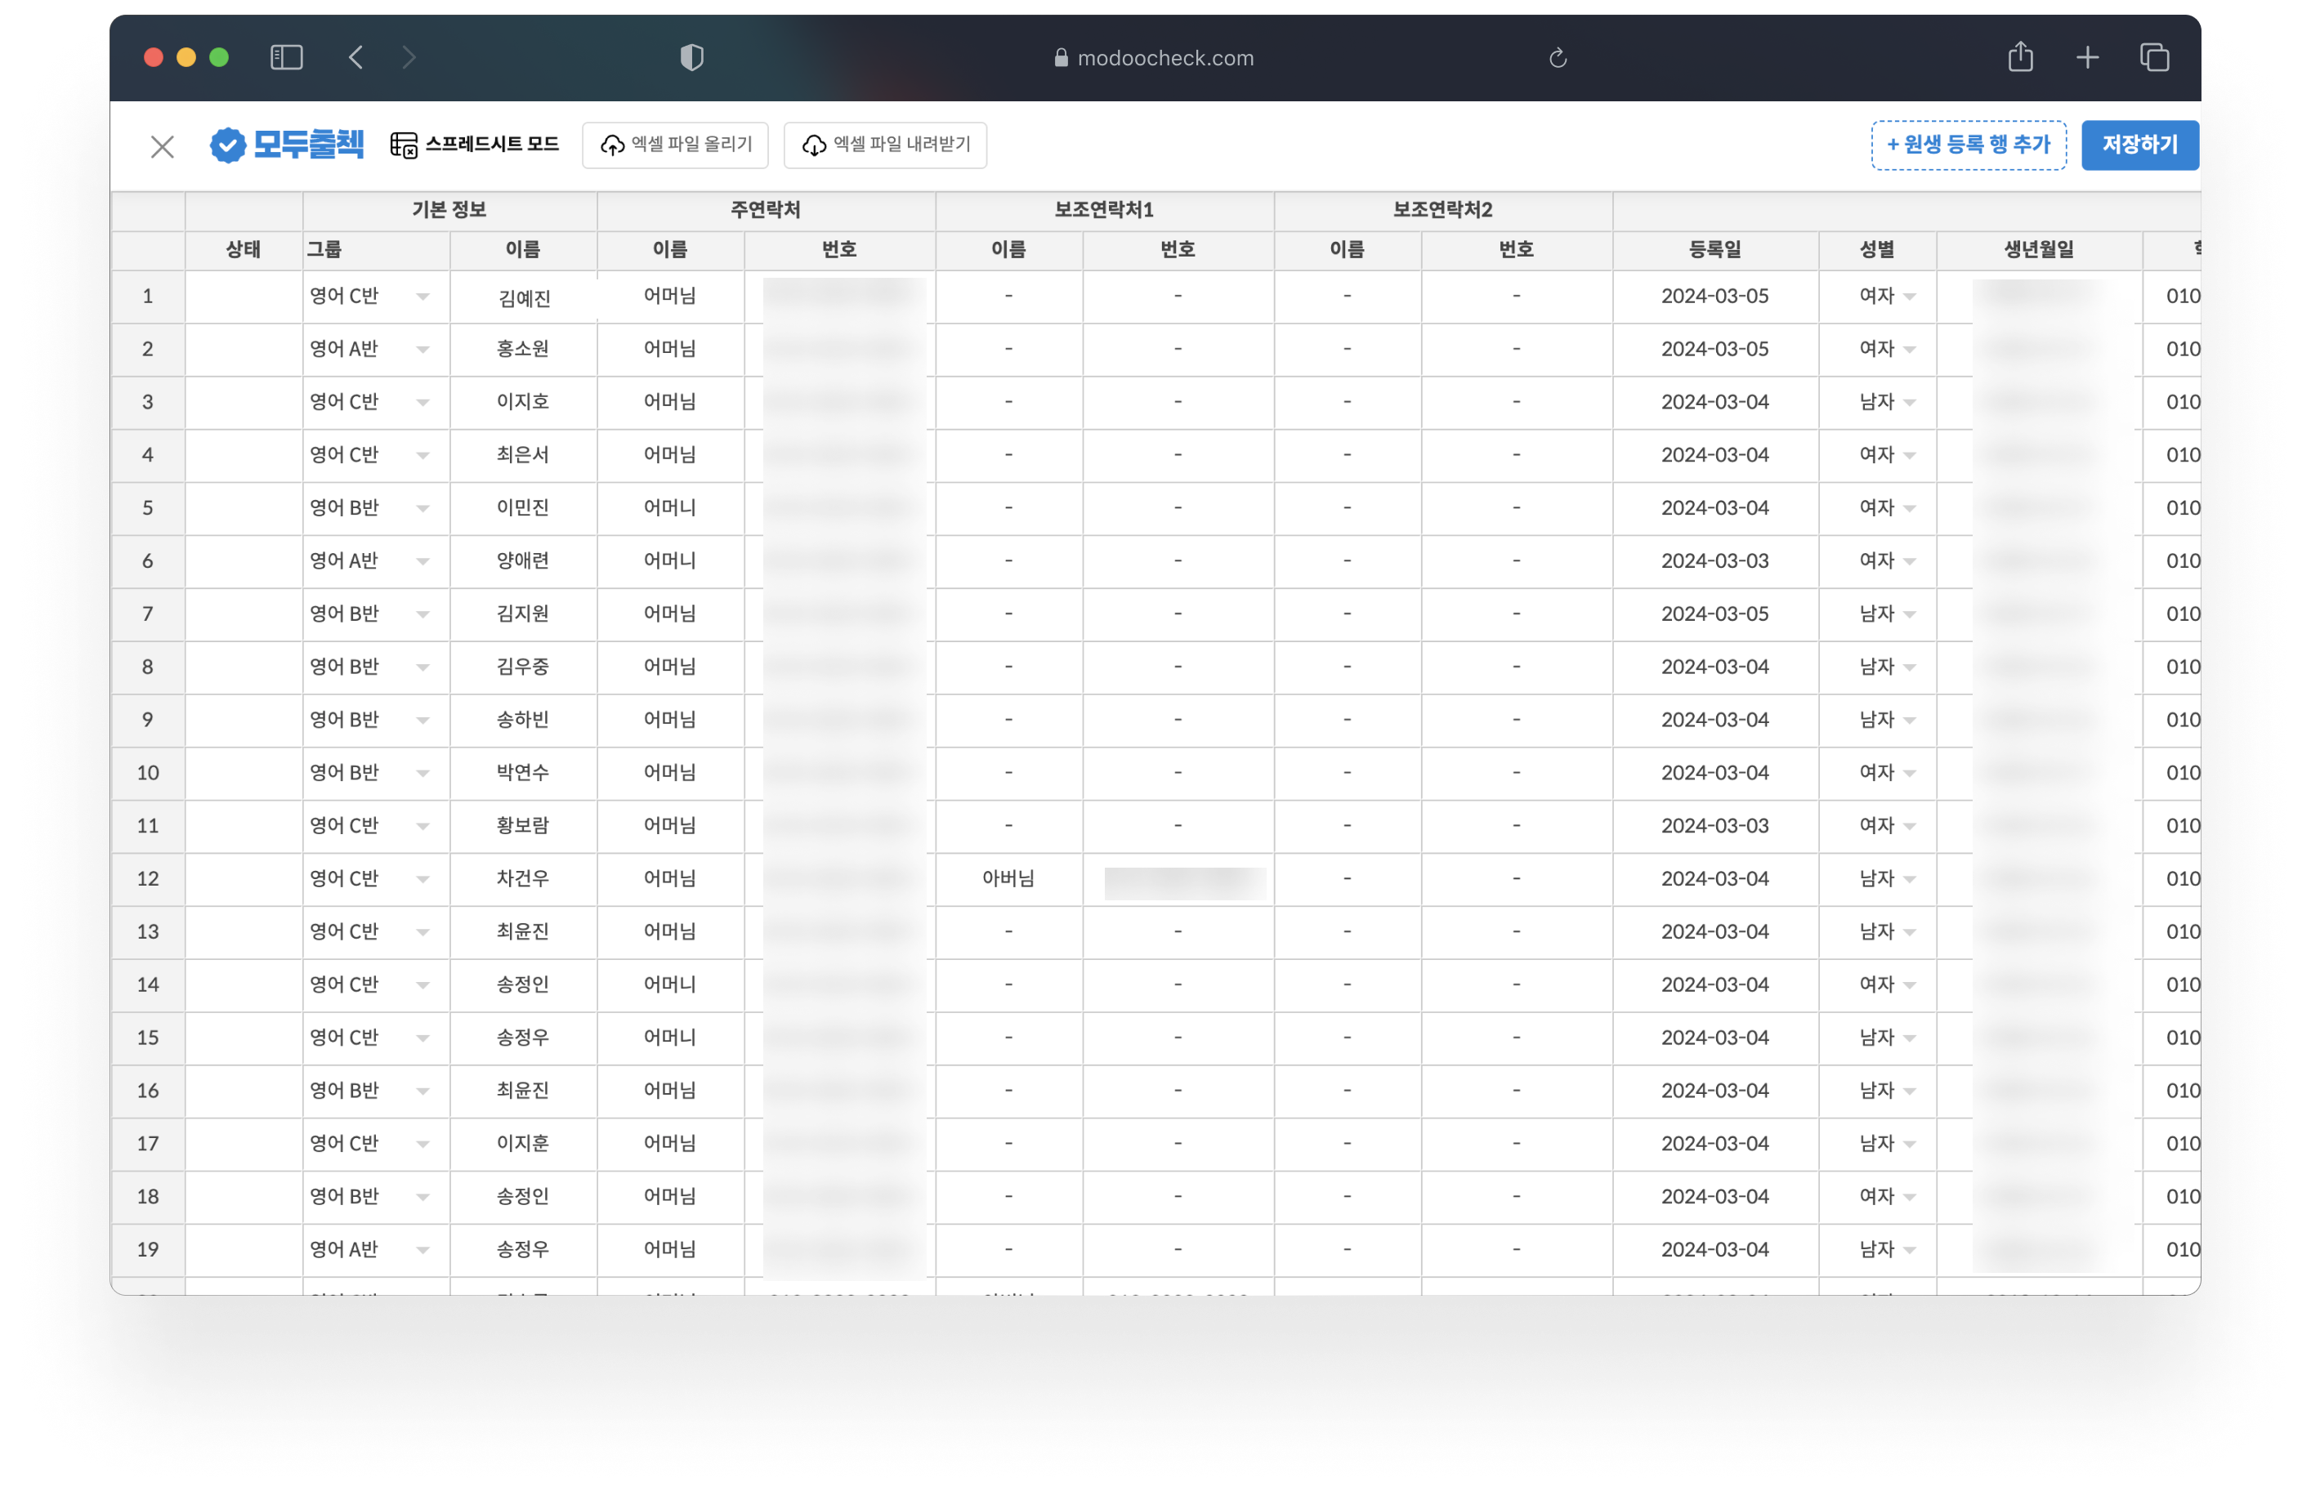Expand group dropdown for row 19 송정우
Image resolution: width=2311 pixels, height=1500 pixels.
click(x=422, y=1251)
